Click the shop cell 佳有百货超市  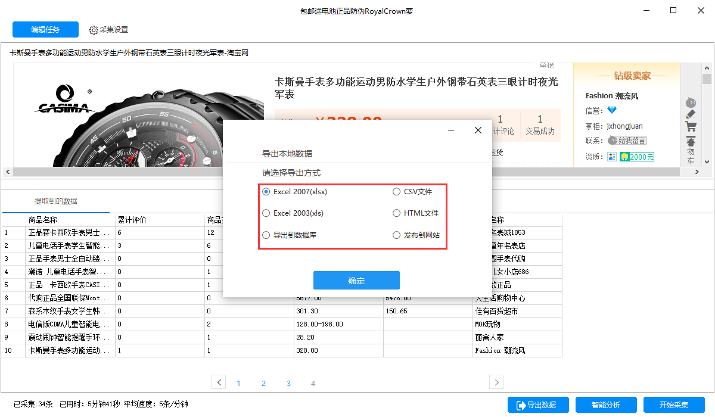coord(517,311)
